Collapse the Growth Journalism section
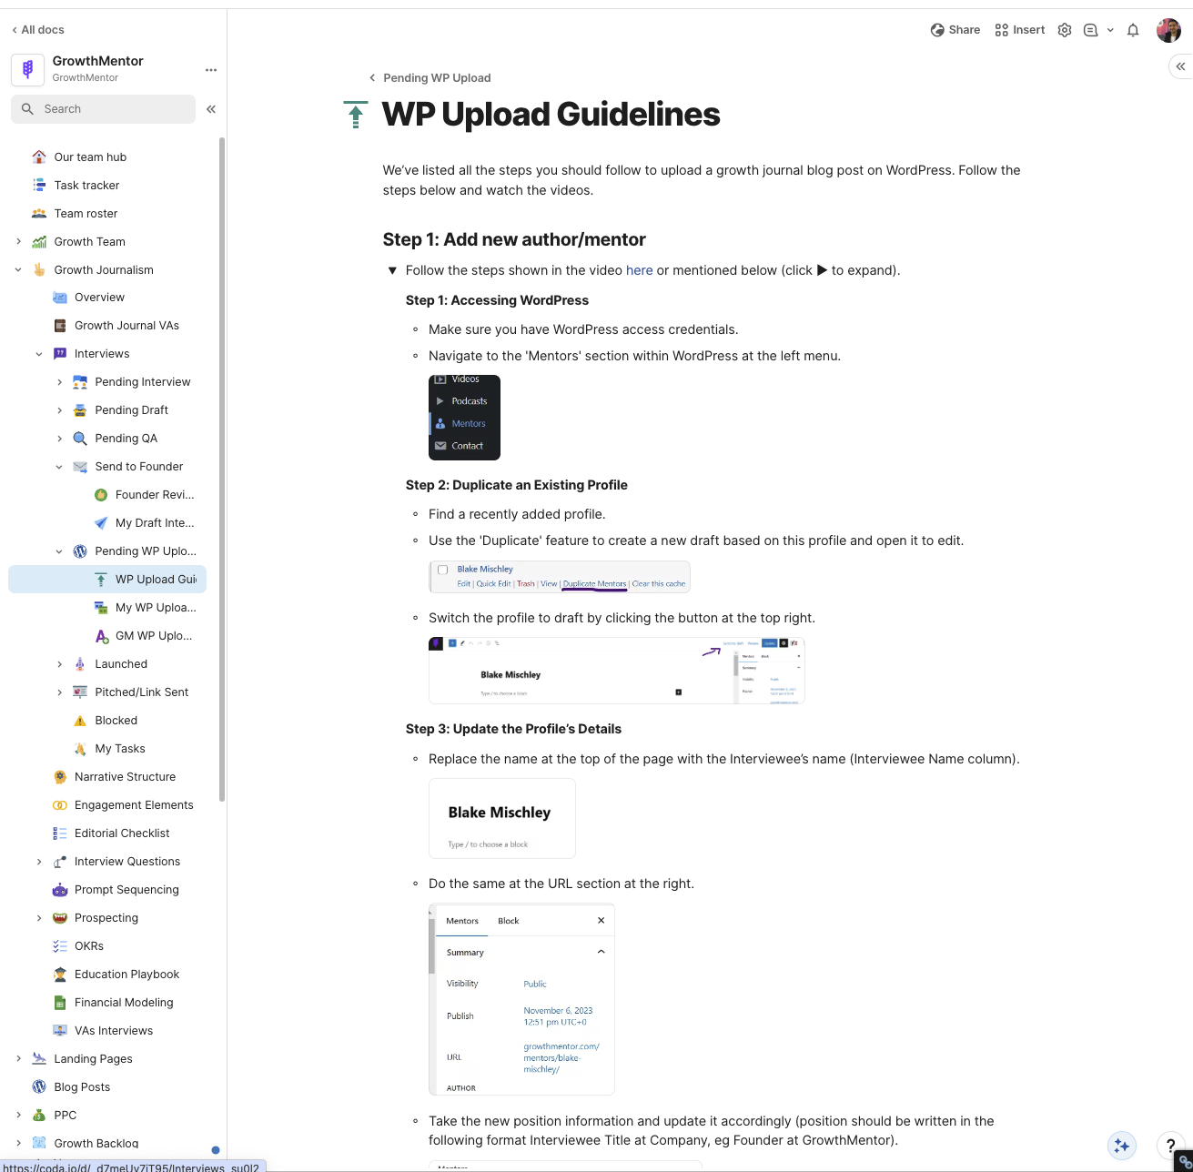Viewport: 1193px width, 1172px height. tap(18, 269)
